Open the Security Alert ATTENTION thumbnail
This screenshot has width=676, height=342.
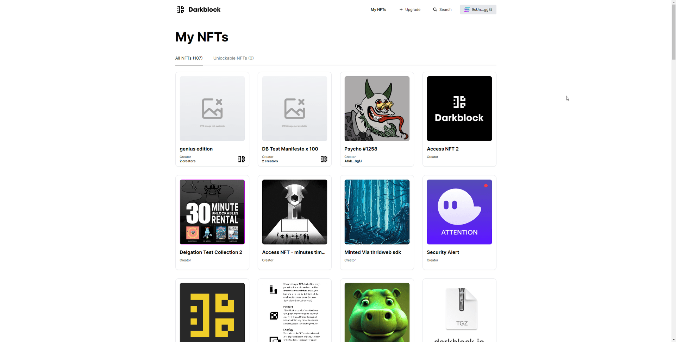coord(459,212)
